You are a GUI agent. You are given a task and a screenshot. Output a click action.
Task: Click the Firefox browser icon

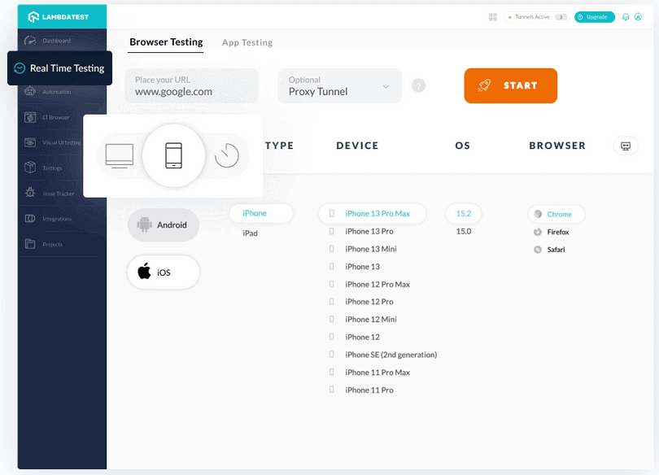click(x=538, y=232)
